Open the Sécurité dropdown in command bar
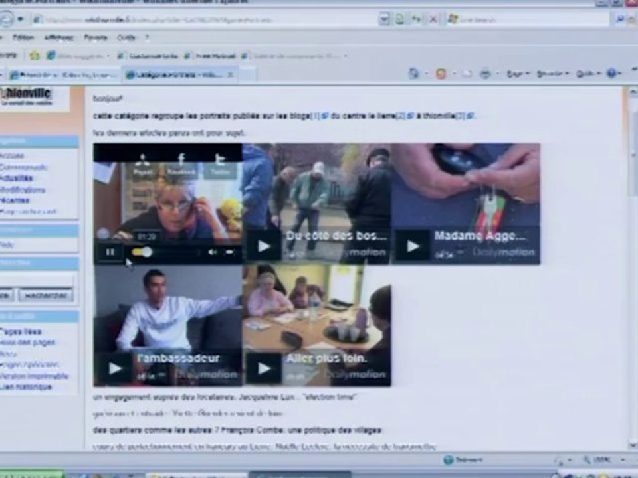 click(552, 74)
